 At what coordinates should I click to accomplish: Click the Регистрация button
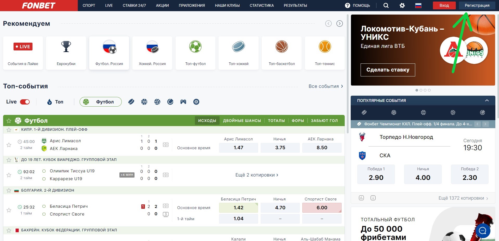coord(477,5)
